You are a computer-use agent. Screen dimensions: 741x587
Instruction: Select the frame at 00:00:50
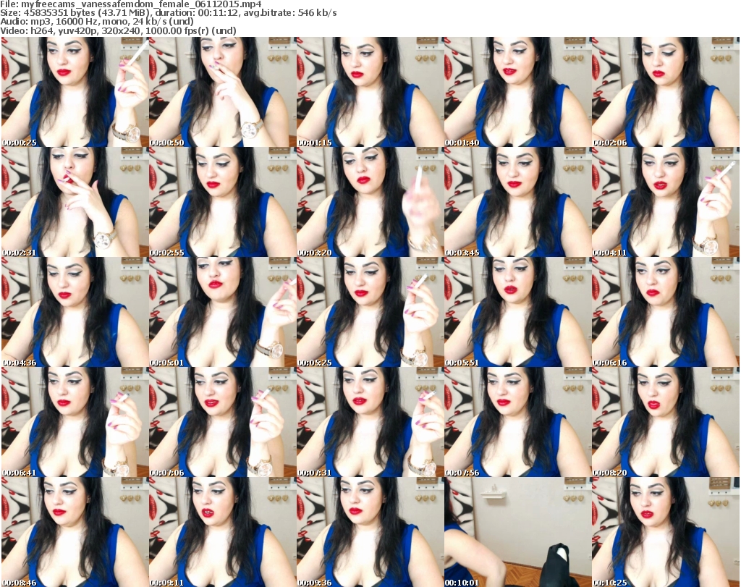tap(222, 92)
